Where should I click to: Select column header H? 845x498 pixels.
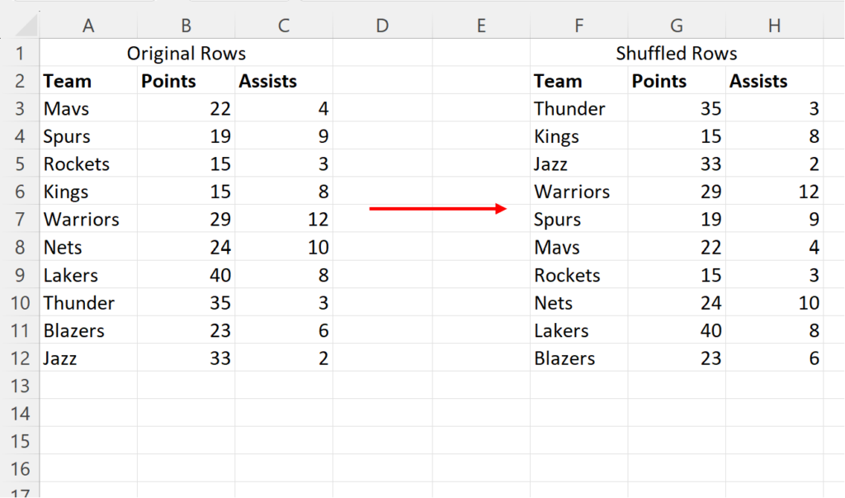[774, 25]
